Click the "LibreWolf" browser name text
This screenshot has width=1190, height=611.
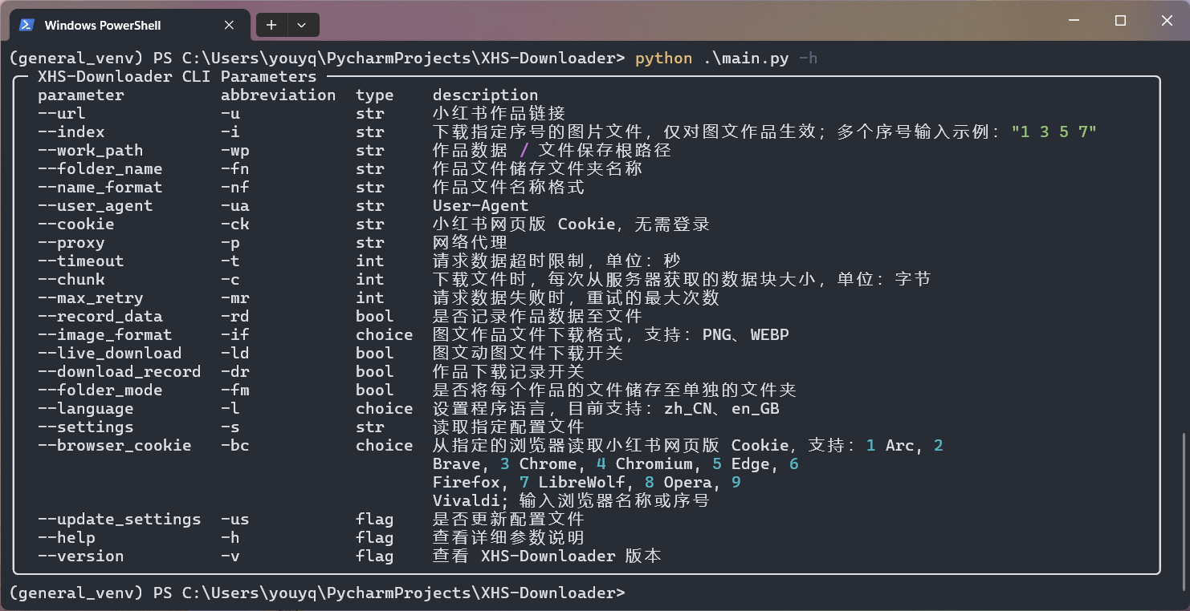582,482
